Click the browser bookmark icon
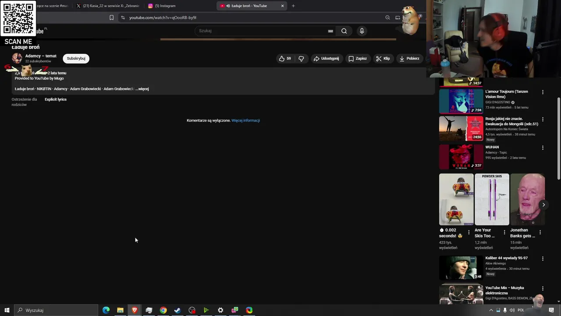 (x=111, y=18)
